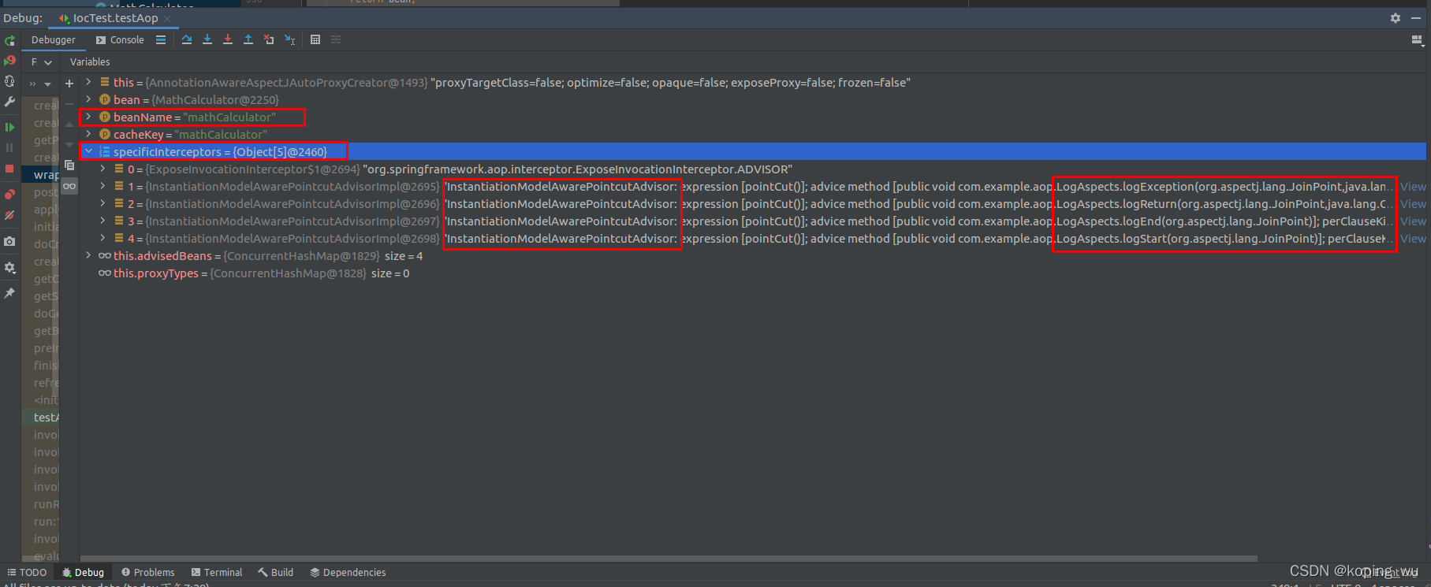Stop the debug session
The width and height of the screenshot is (1431, 587).
click(x=9, y=169)
